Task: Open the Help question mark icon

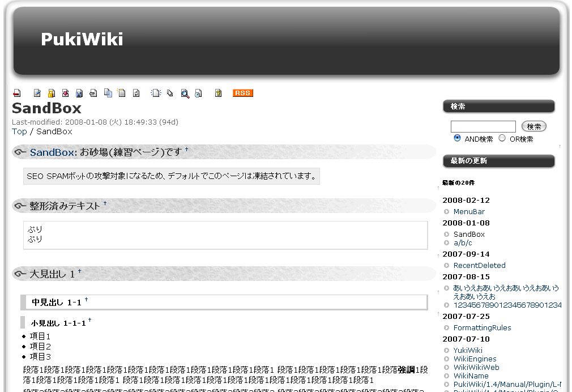Action: (218, 93)
